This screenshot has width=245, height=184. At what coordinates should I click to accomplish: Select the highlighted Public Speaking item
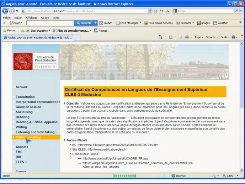point(36,137)
